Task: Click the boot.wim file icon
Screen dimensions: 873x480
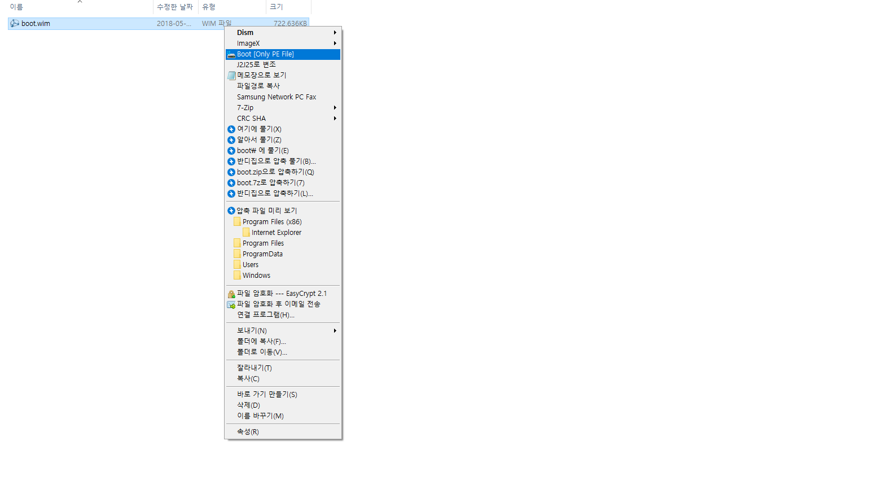Action: (x=15, y=23)
